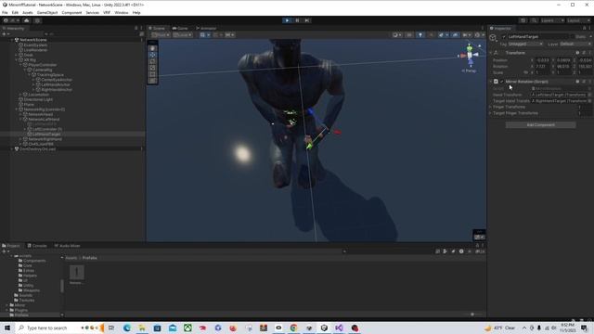This screenshot has width=594, height=334.
Task: Select the View hand tool in Scene
Action: [152, 48]
